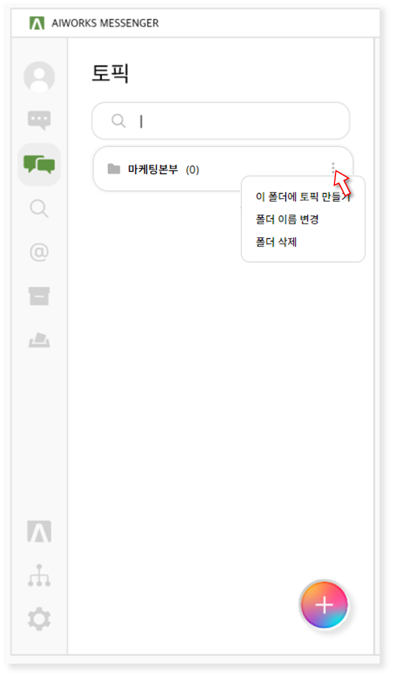Open the sidebar search magnifier icon

(39, 209)
